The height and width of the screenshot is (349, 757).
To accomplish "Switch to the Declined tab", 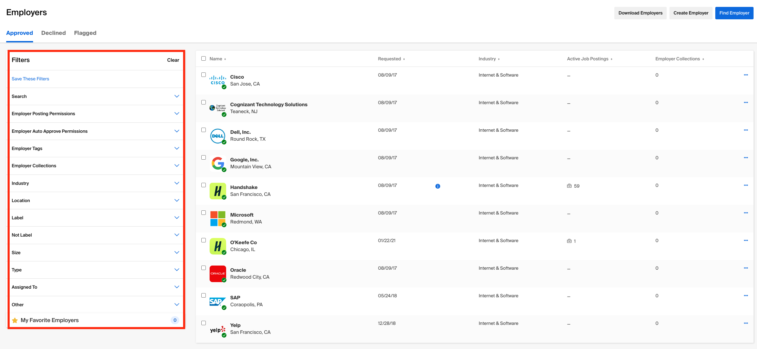I will pyautogui.click(x=53, y=33).
